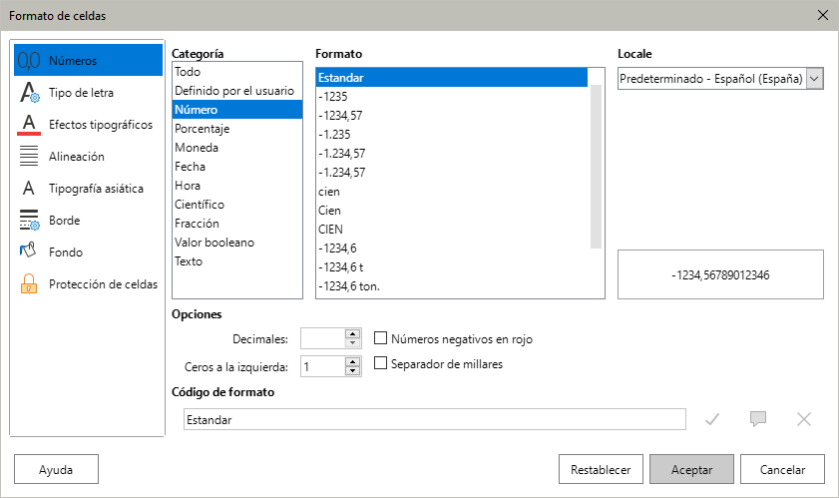The image size is (839, 498).
Task: Click the Alineación lines icon
Action: (x=29, y=156)
